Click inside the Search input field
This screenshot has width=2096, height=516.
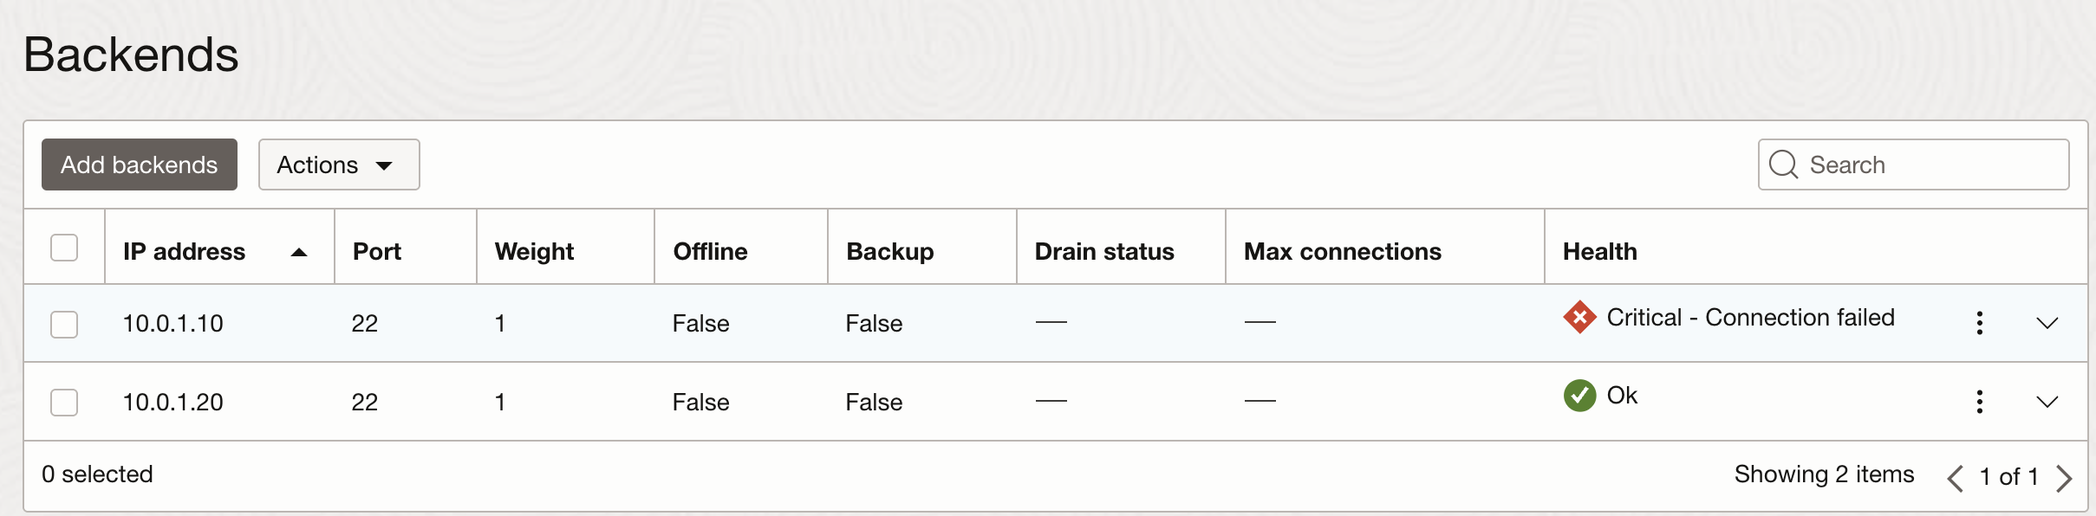[x=1907, y=164]
